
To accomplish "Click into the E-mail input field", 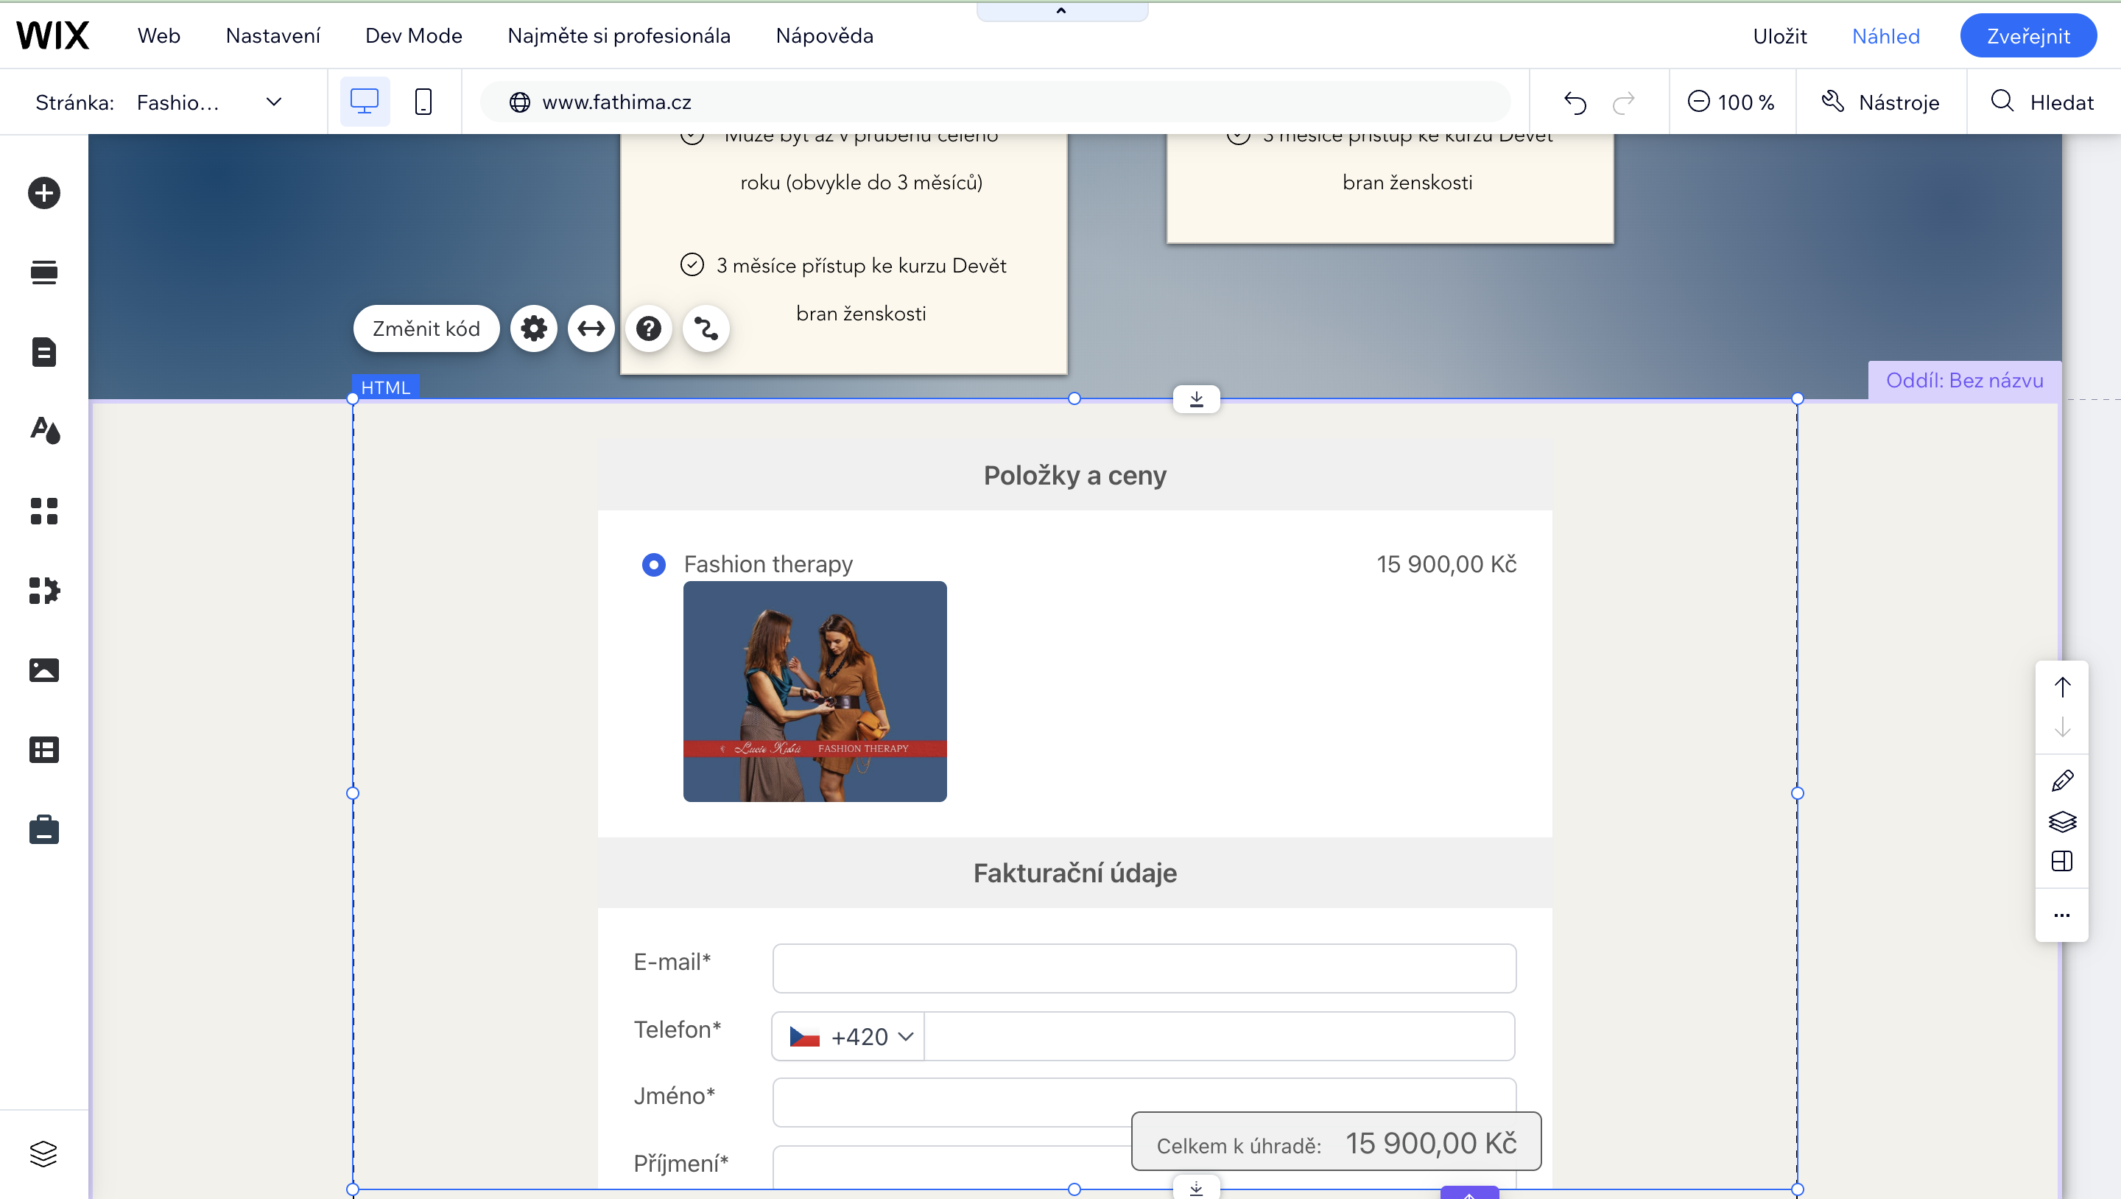I will coord(1144,968).
